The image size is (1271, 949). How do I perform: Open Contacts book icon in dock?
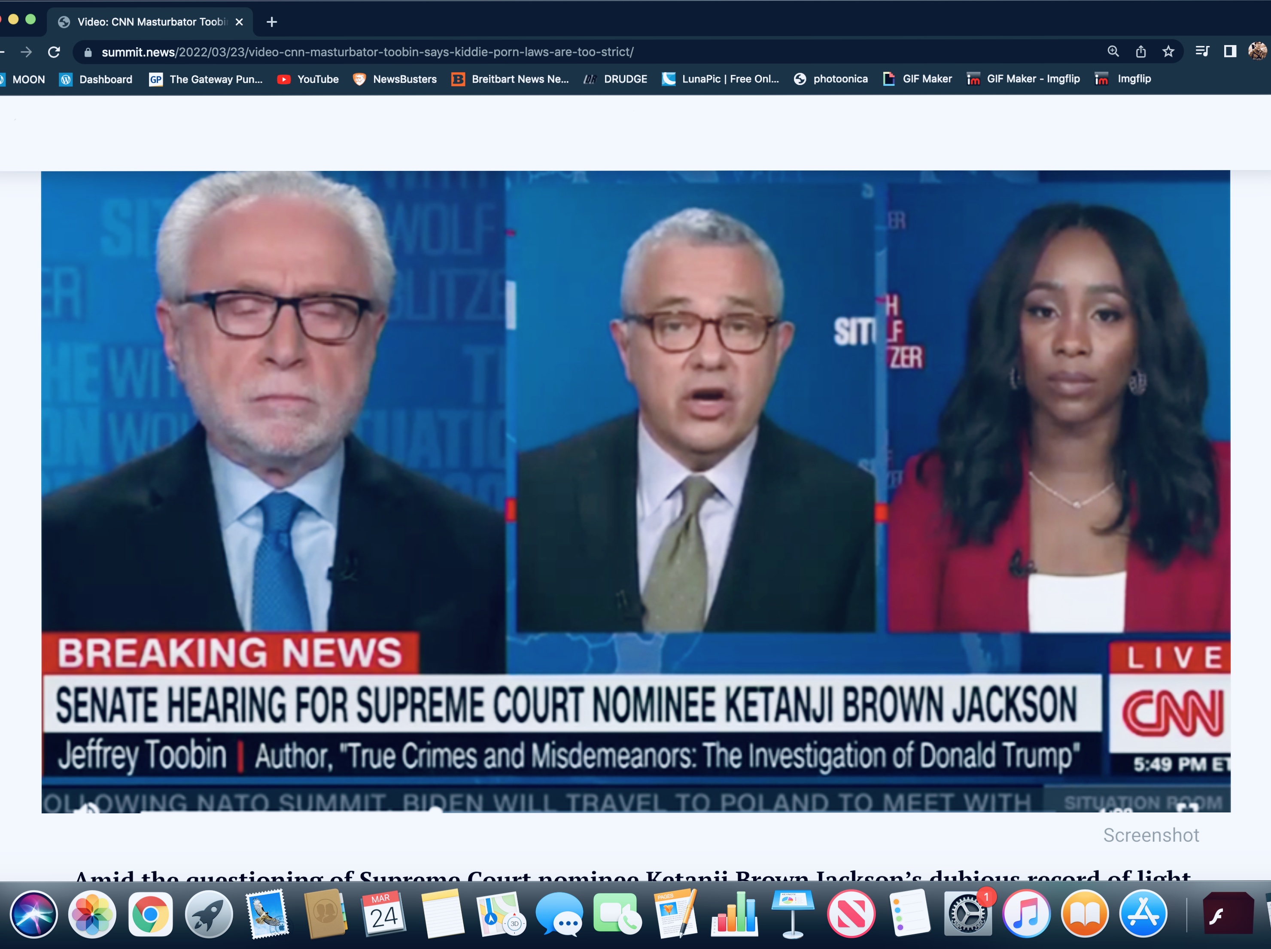coord(325,914)
